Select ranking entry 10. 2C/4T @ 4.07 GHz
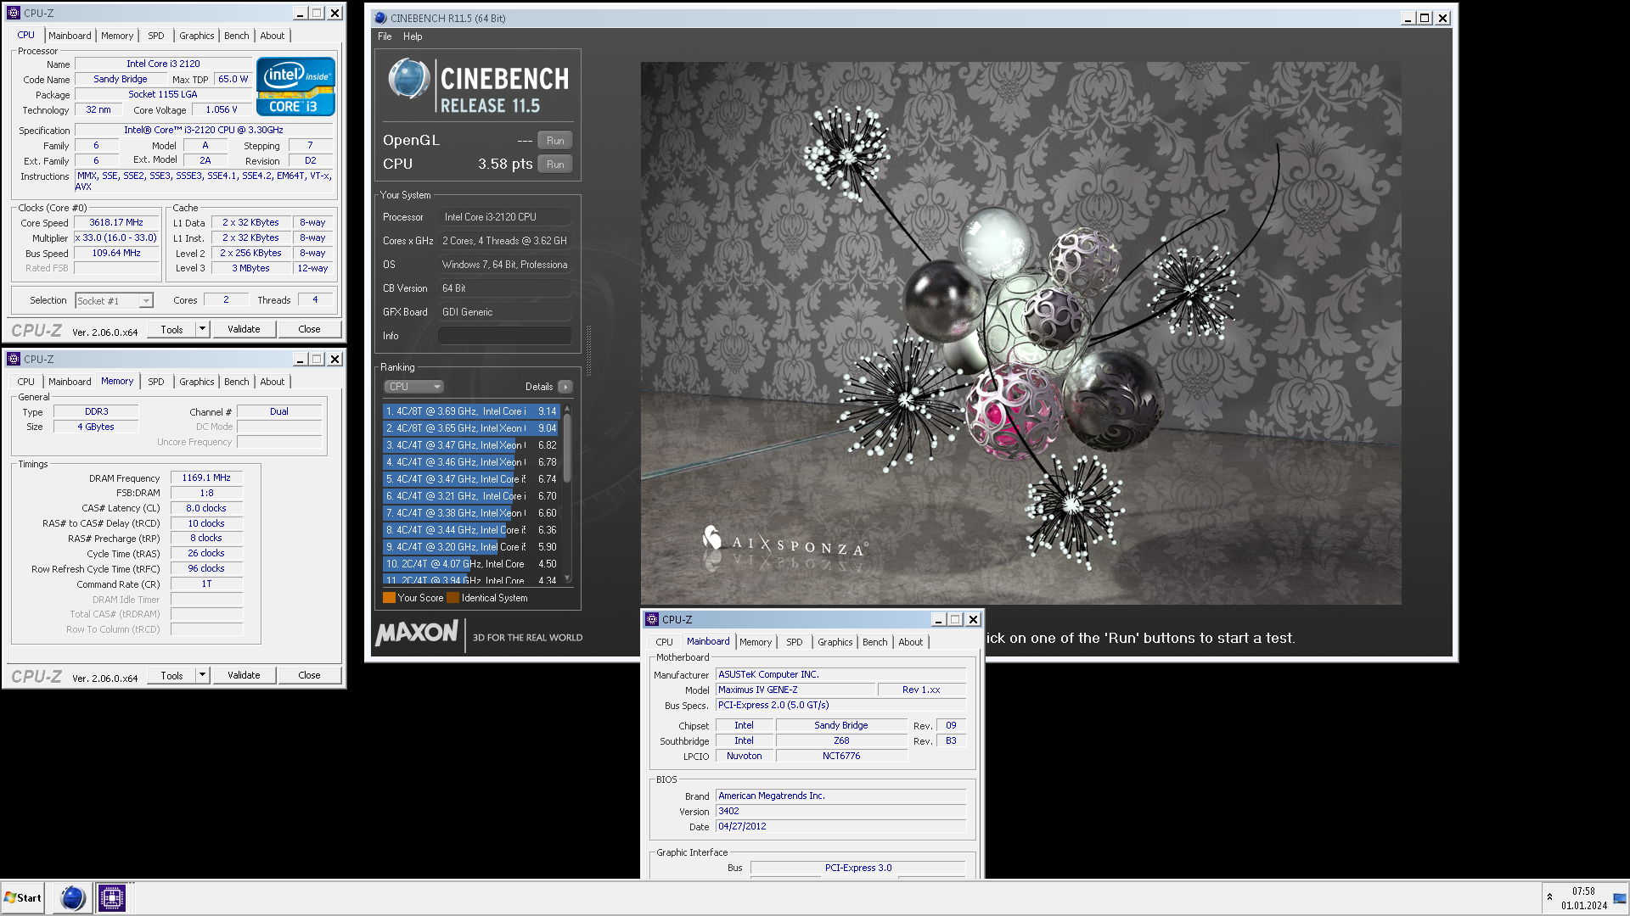This screenshot has width=1630, height=916. (x=471, y=564)
